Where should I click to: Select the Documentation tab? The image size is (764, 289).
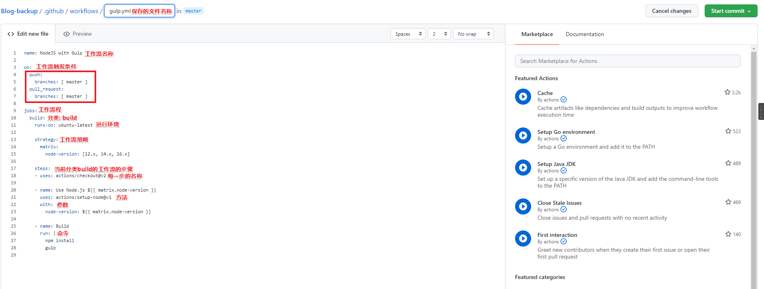[x=584, y=34]
